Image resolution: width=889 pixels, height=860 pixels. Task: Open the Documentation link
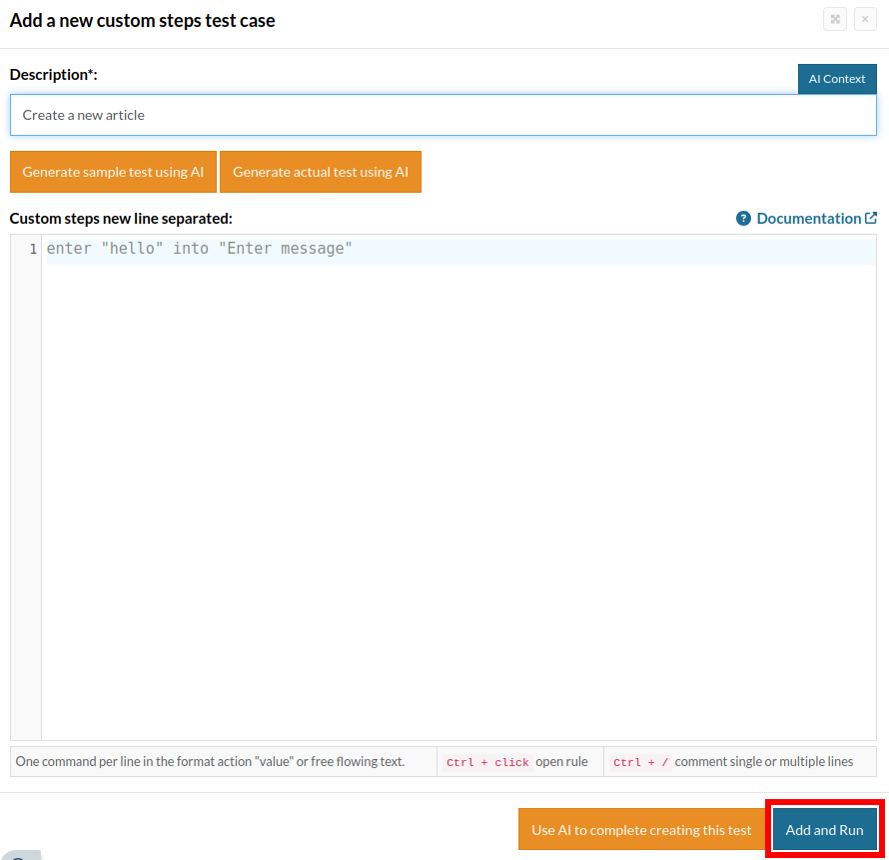tap(808, 218)
